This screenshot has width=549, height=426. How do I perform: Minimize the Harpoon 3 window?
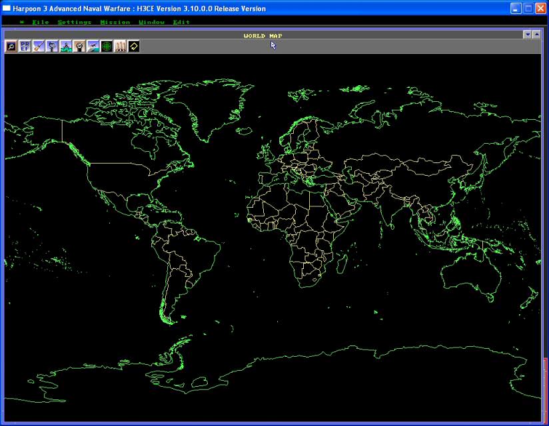point(516,9)
